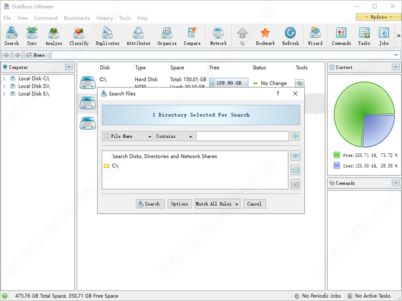Image resolution: width=402 pixels, height=301 pixels.
Task: Open the View menu
Action: coord(22,18)
